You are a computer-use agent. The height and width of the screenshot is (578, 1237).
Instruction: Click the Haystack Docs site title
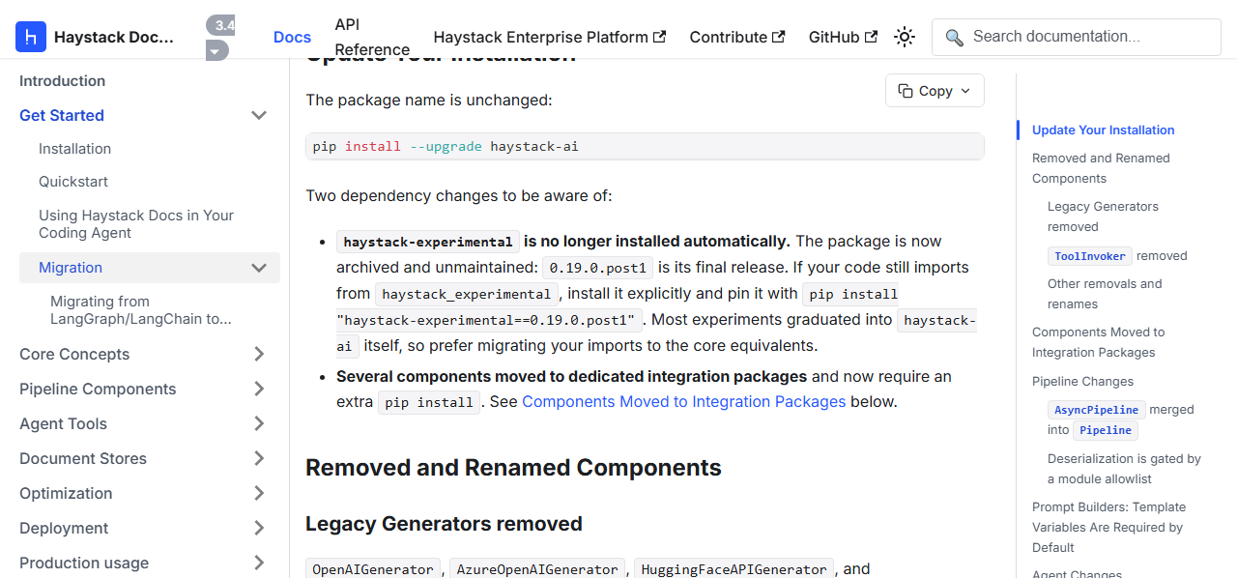pyautogui.click(x=114, y=37)
